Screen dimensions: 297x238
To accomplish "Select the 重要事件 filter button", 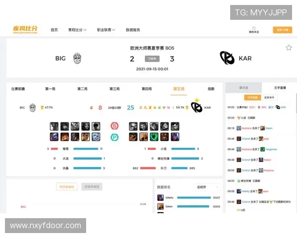I will (x=269, y=98).
